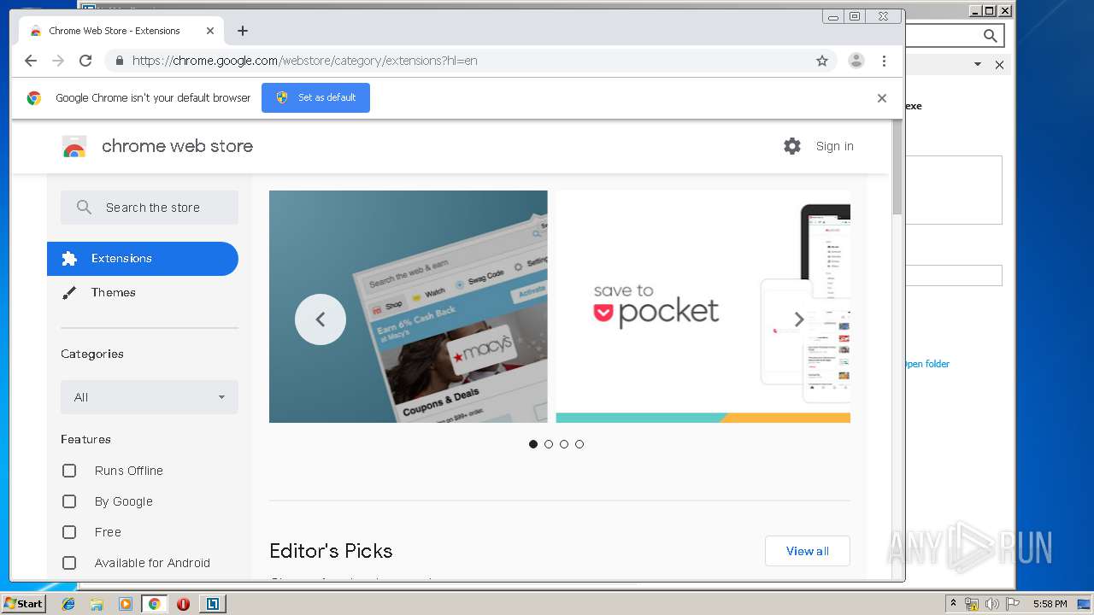Image resolution: width=1094 pixels, height=615 pixels.
Task: Click the Features heading
Action: coord(85,439)
